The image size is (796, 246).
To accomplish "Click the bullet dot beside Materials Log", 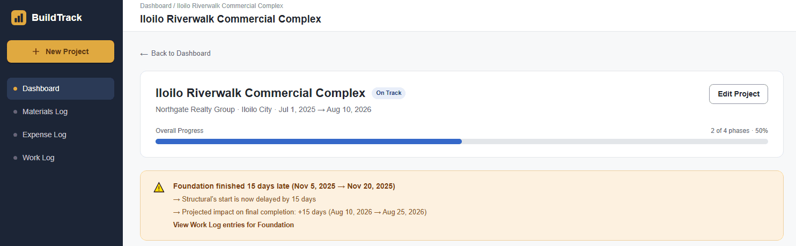I will [x=15, y=111].
